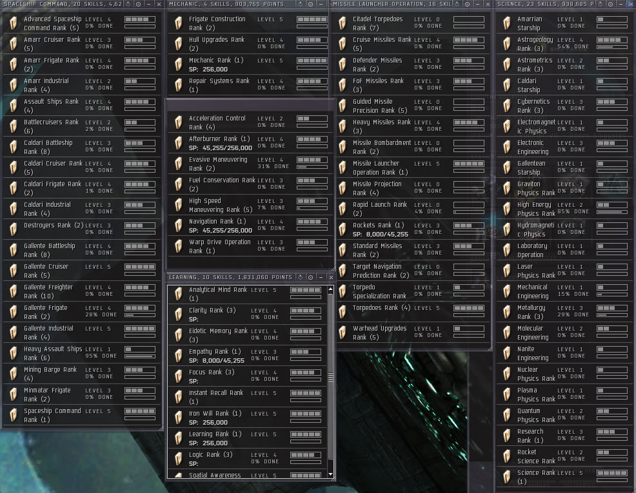Screen dimensions: 636x493
Task: Click the Learning window scrollbar thumb
Action: (330, 376)
